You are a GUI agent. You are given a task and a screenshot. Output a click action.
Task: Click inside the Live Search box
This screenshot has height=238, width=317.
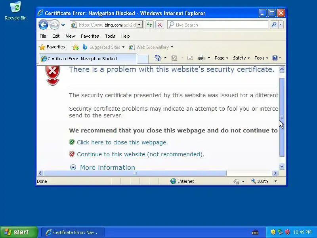(218, 25)
